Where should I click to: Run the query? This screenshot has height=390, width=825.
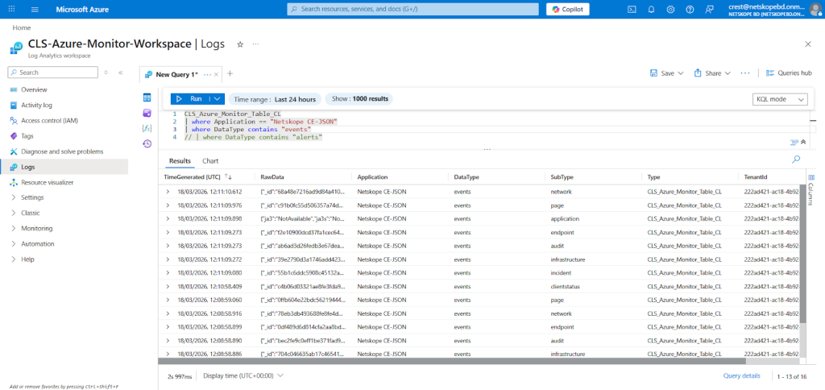coord(189,98)
